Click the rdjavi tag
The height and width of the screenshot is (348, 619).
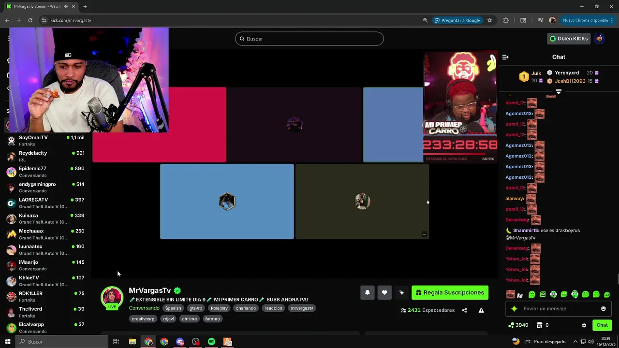[168, 319]
